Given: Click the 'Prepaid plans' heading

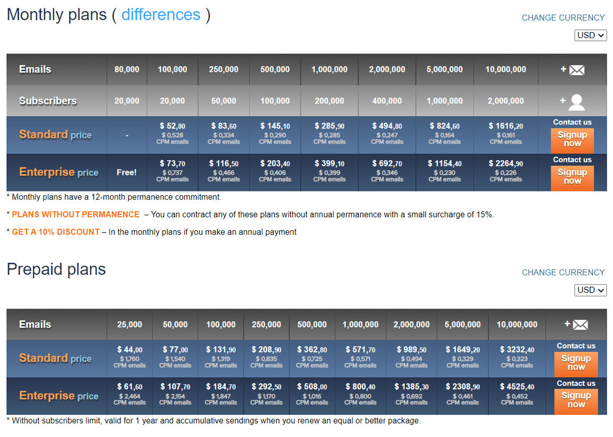Looking at the screenshot, I should pyautogui.click(x=56, y=269).
